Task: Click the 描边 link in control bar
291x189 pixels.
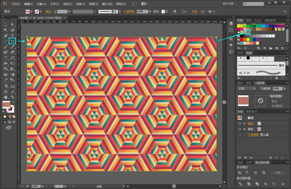Action: point(48,12)
